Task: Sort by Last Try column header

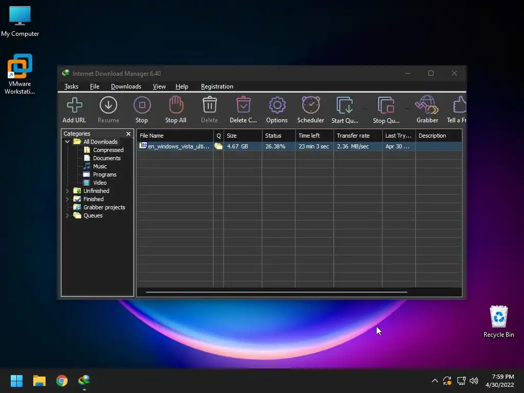Action: click(399, 136)
